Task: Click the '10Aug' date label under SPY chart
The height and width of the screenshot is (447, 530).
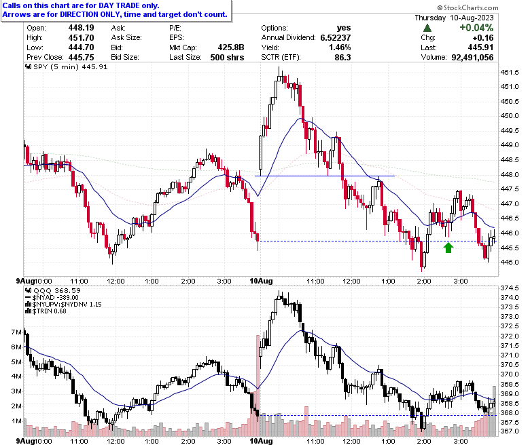Action: pos(262,281)
